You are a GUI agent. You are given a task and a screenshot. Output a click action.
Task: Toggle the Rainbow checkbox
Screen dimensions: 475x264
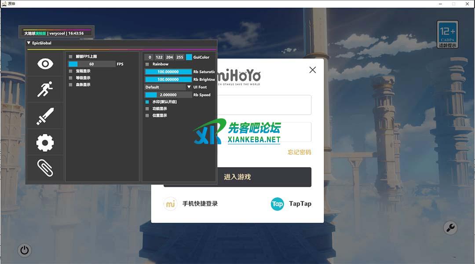click(147, 64)
